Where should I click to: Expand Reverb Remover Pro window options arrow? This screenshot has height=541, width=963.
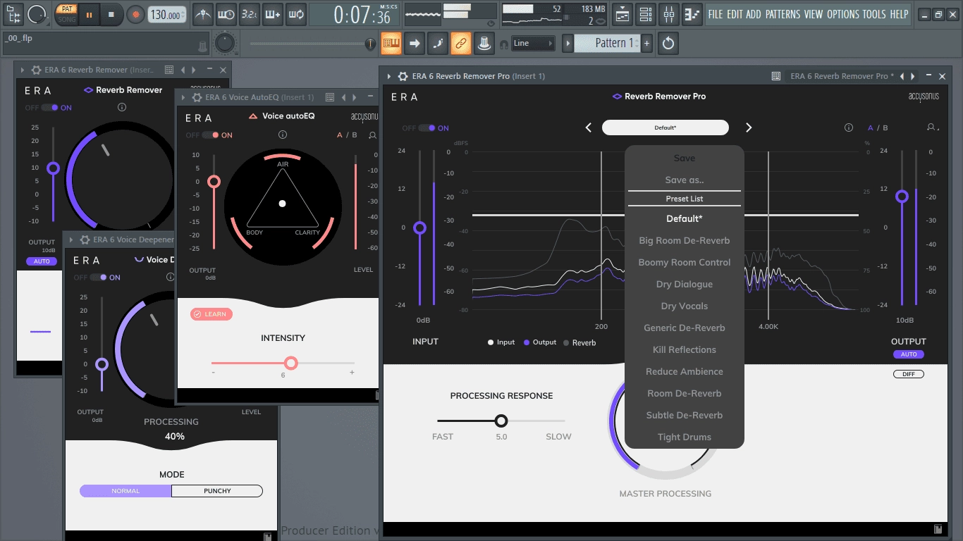pos(388,76)
